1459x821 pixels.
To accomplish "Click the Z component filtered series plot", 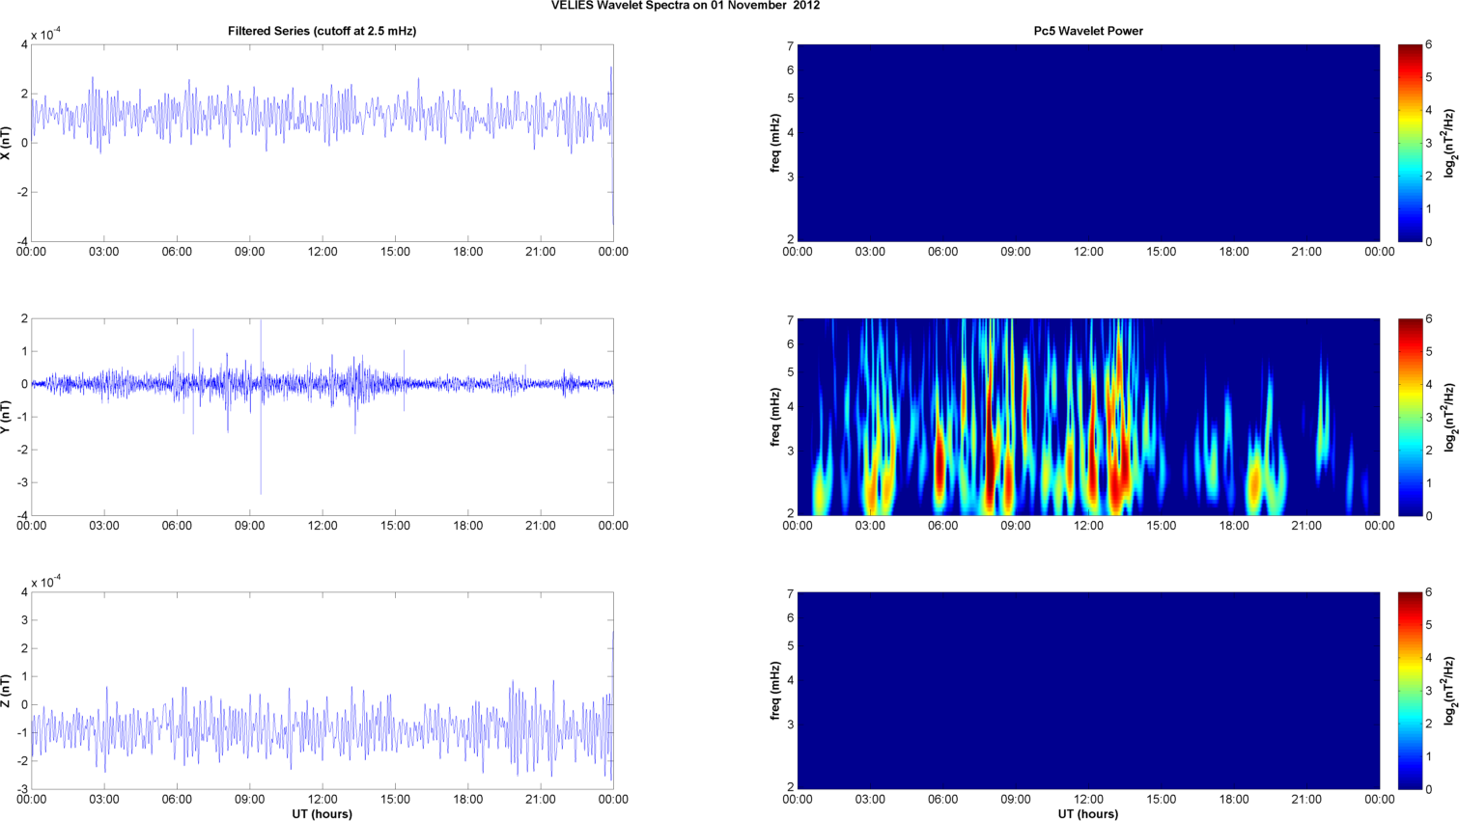I will (x=322, y=691).
